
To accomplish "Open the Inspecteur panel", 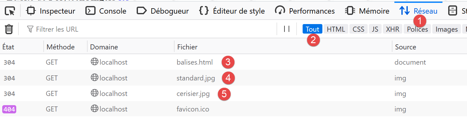I will [x=51, y=11].
